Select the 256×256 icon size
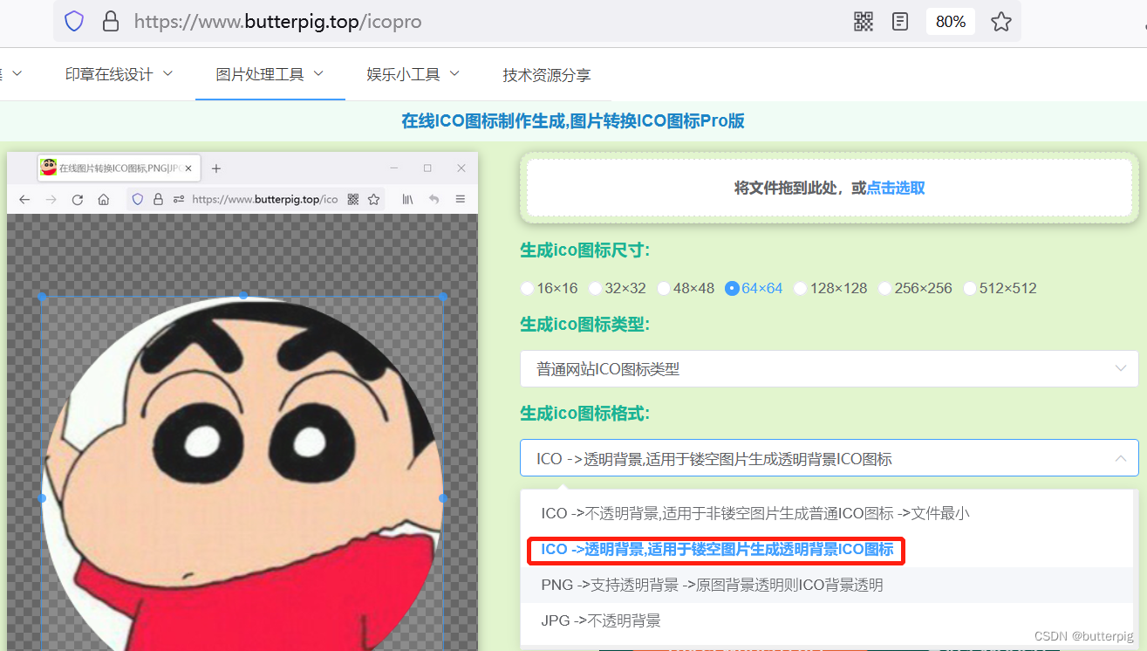This screenshot has height=651, width=1147. point(915,288)
